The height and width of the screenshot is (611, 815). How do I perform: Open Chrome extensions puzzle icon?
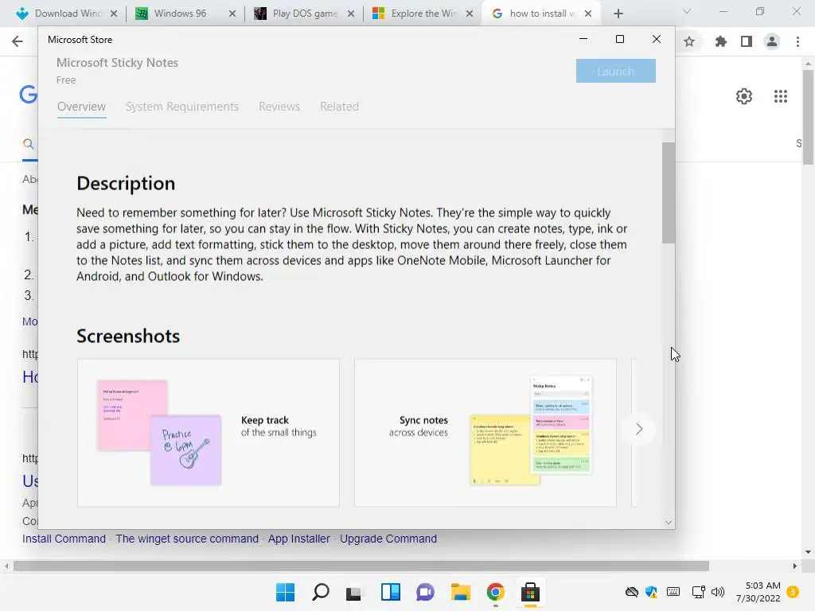coord(720,41)
